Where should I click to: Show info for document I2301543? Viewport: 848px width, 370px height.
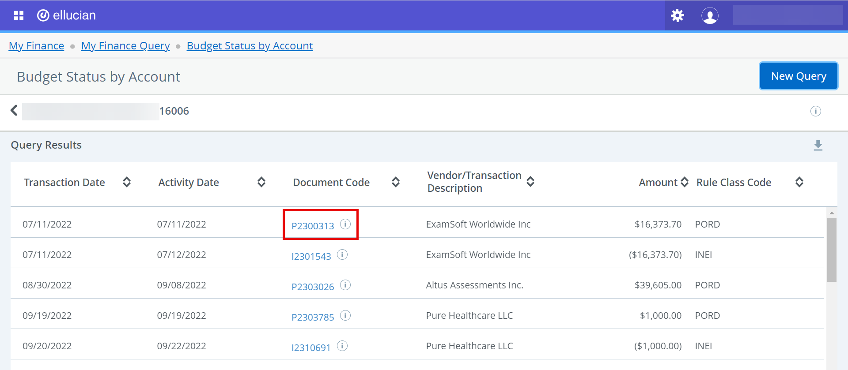click(342, 255)
